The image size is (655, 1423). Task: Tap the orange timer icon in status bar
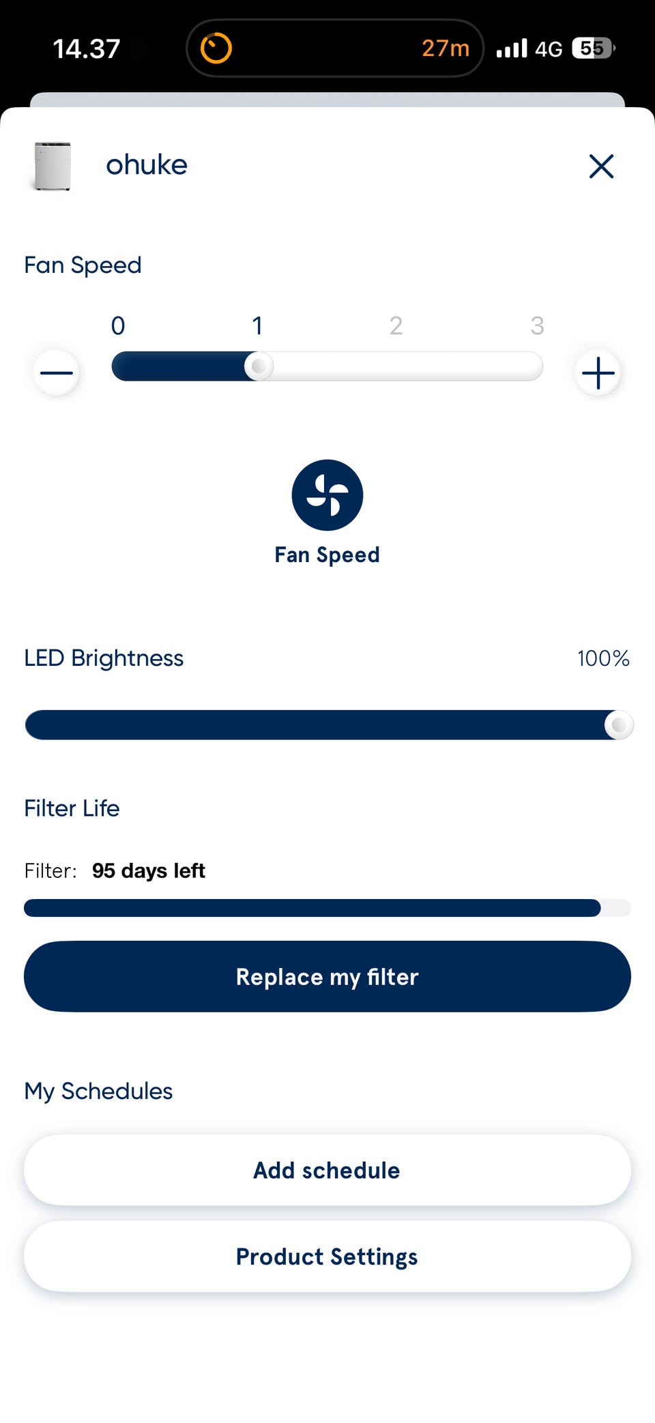(x=216, y=48)
